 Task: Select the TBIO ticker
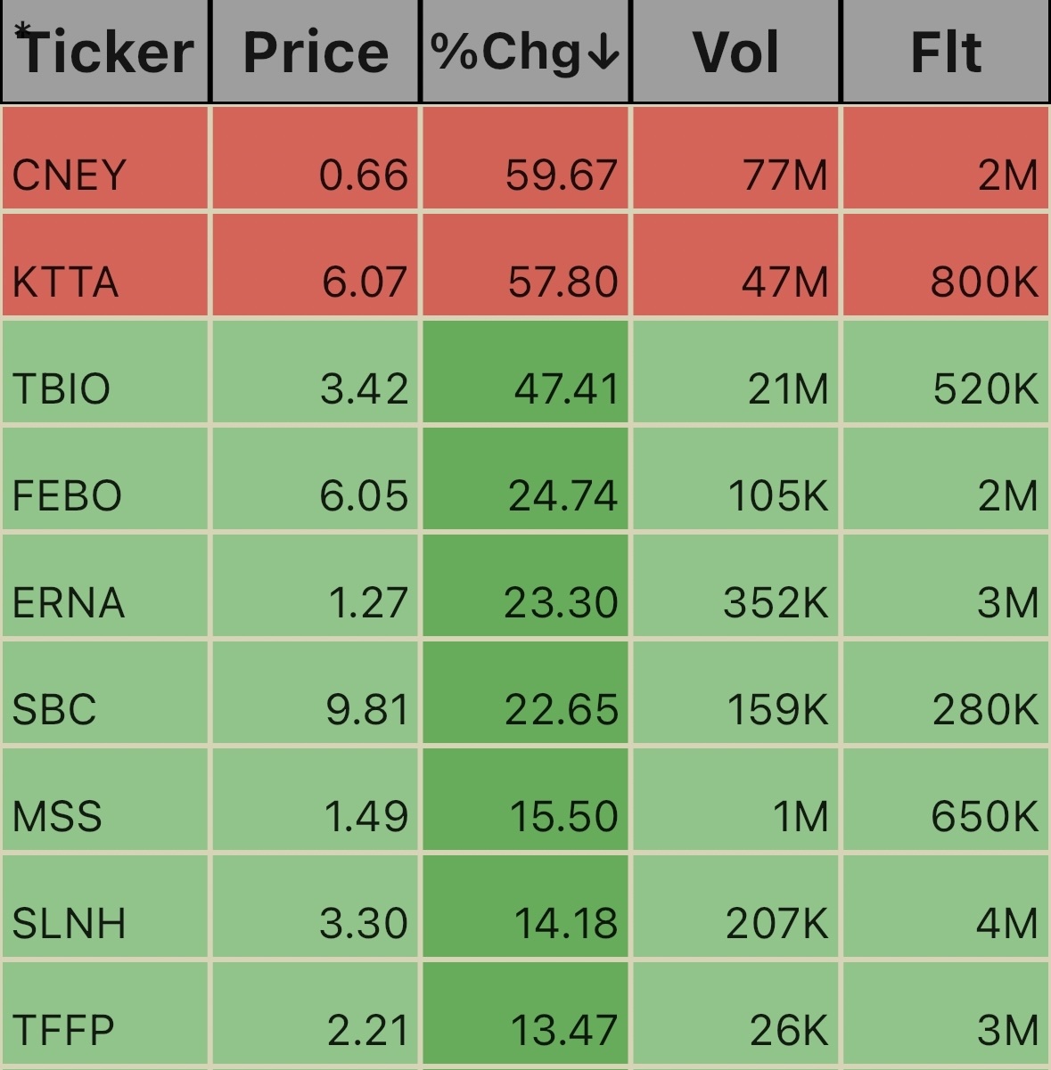coord(62,389)
